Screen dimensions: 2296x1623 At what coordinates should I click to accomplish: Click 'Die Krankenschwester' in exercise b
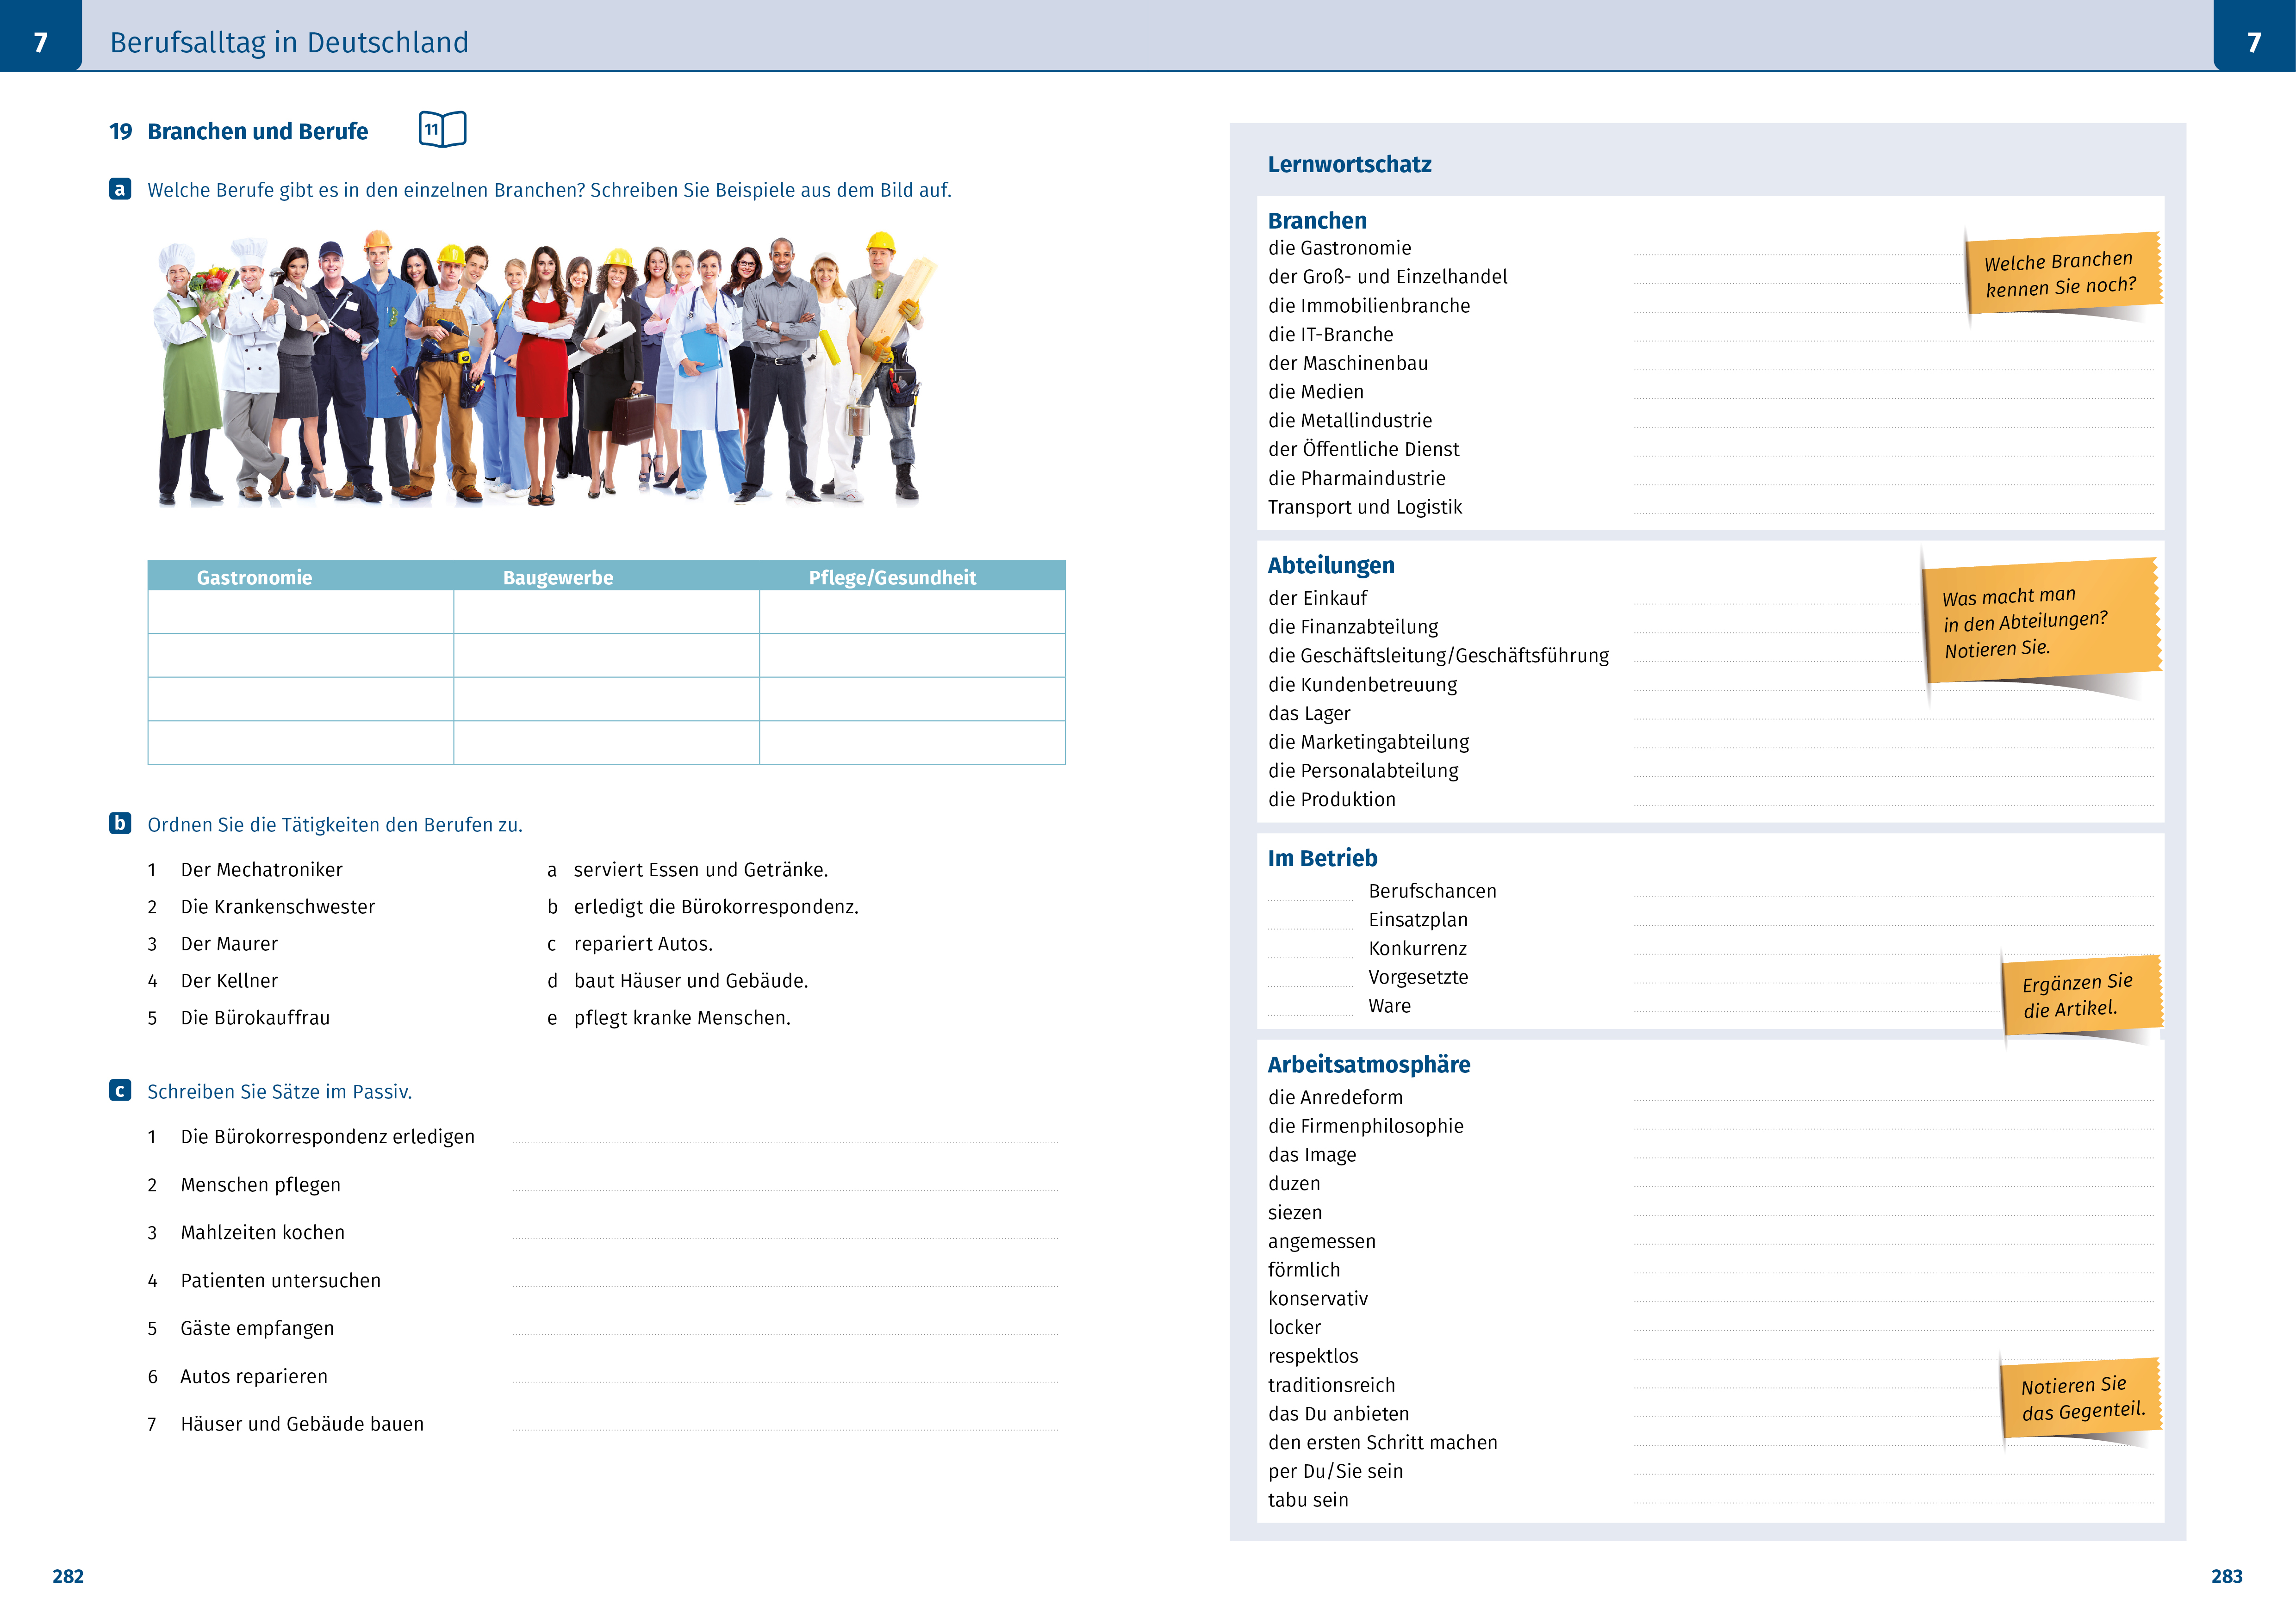277,906
